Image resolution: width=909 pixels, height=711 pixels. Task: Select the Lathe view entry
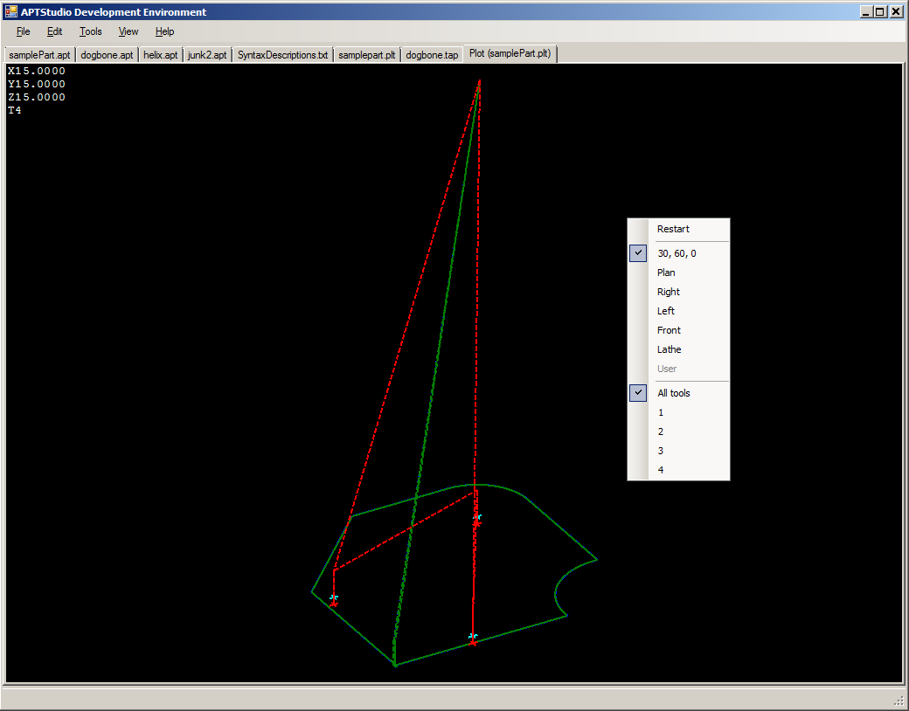(x=678, y=349)
